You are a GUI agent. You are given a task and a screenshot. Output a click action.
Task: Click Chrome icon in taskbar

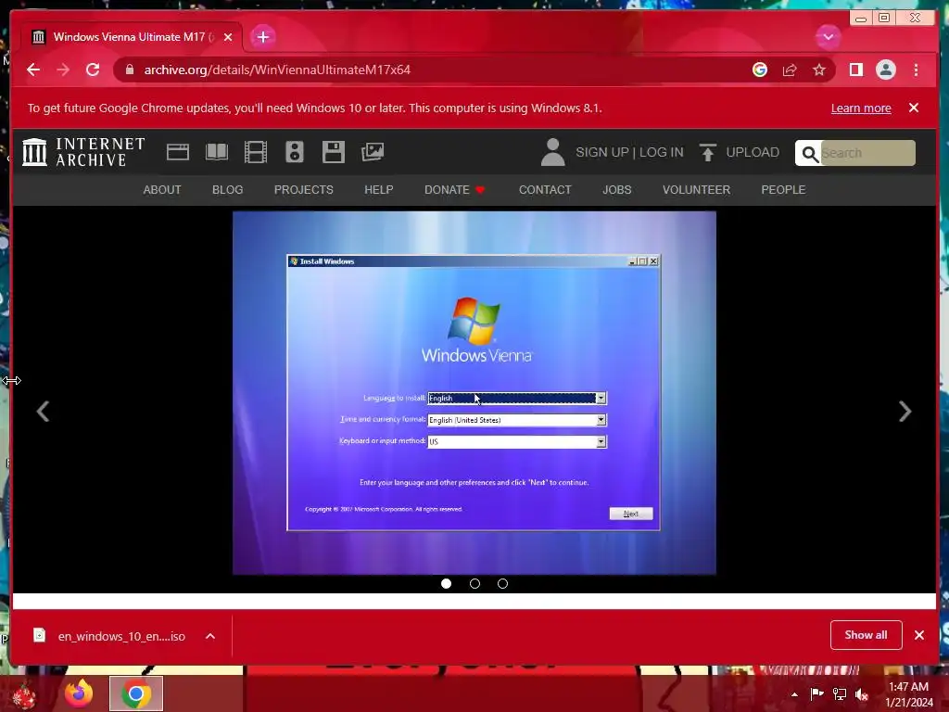(136, 693)
